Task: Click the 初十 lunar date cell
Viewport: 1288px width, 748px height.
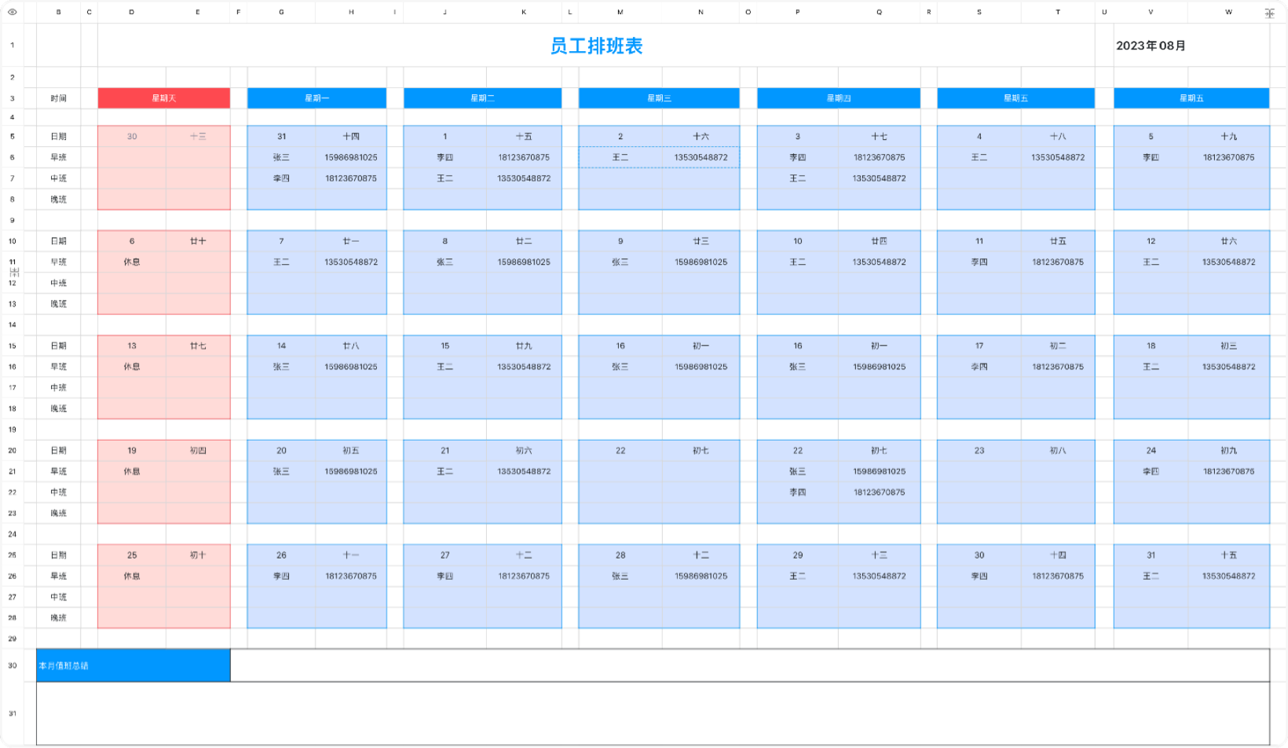Action: click(x=198, y=555)
